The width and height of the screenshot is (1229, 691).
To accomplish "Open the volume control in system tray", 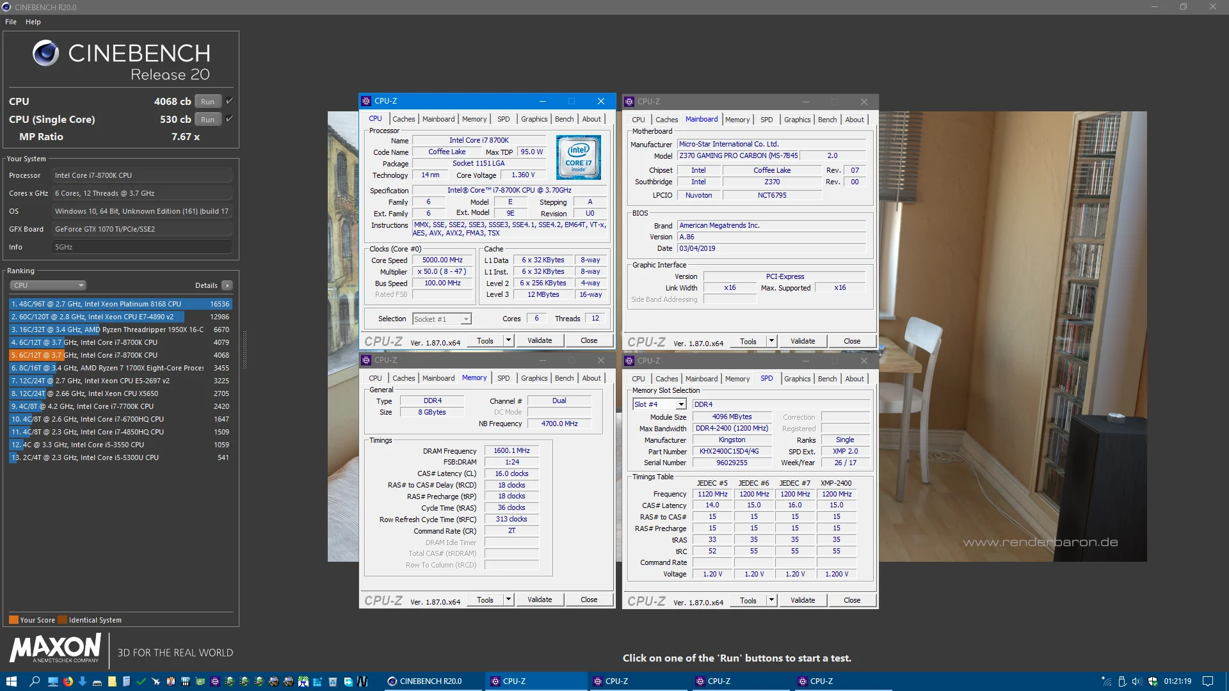I will coord(1137,681).
